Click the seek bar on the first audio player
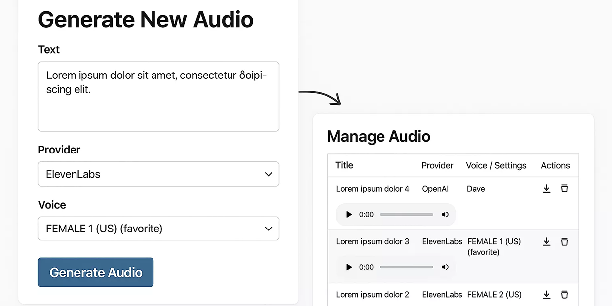Viewport: 612px width, 306px height. coord(406,214)
